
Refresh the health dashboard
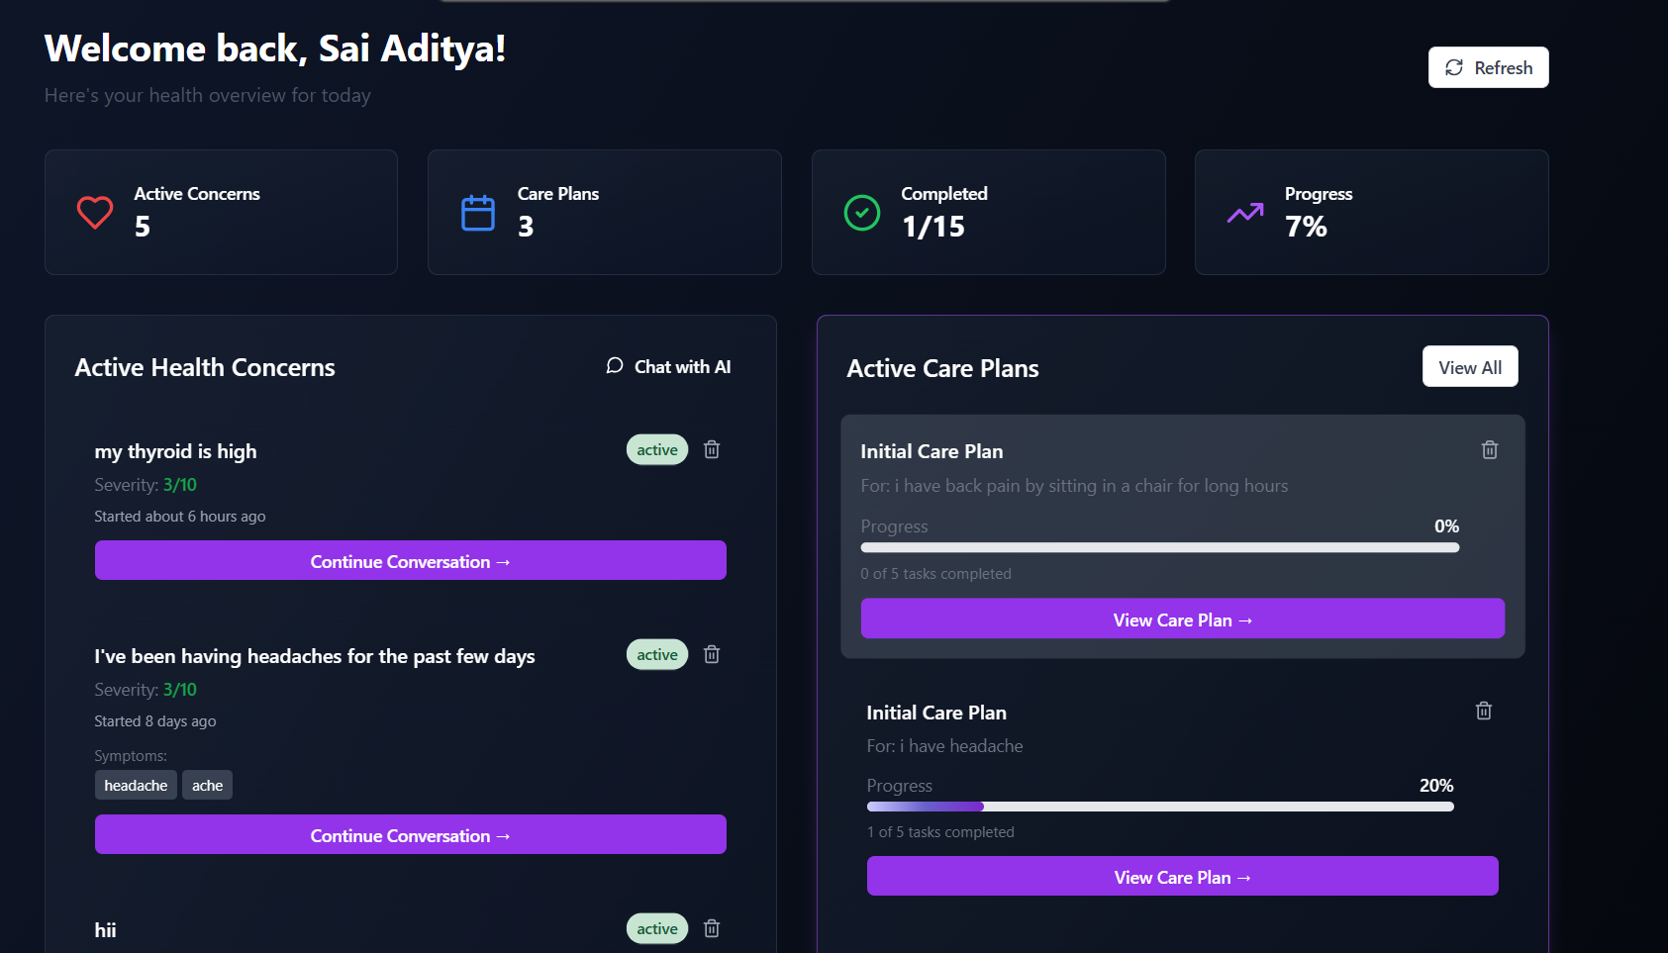coord(1489,67)
